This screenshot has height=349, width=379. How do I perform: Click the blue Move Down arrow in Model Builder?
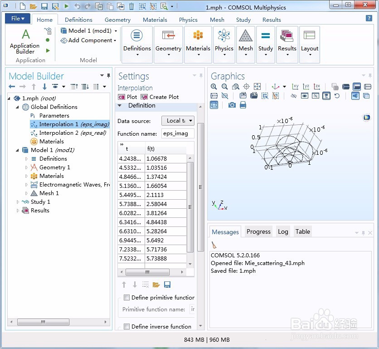tap(44, 86)
